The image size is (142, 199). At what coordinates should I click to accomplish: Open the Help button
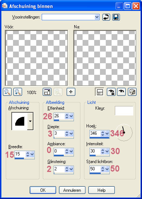coord(101,190)
